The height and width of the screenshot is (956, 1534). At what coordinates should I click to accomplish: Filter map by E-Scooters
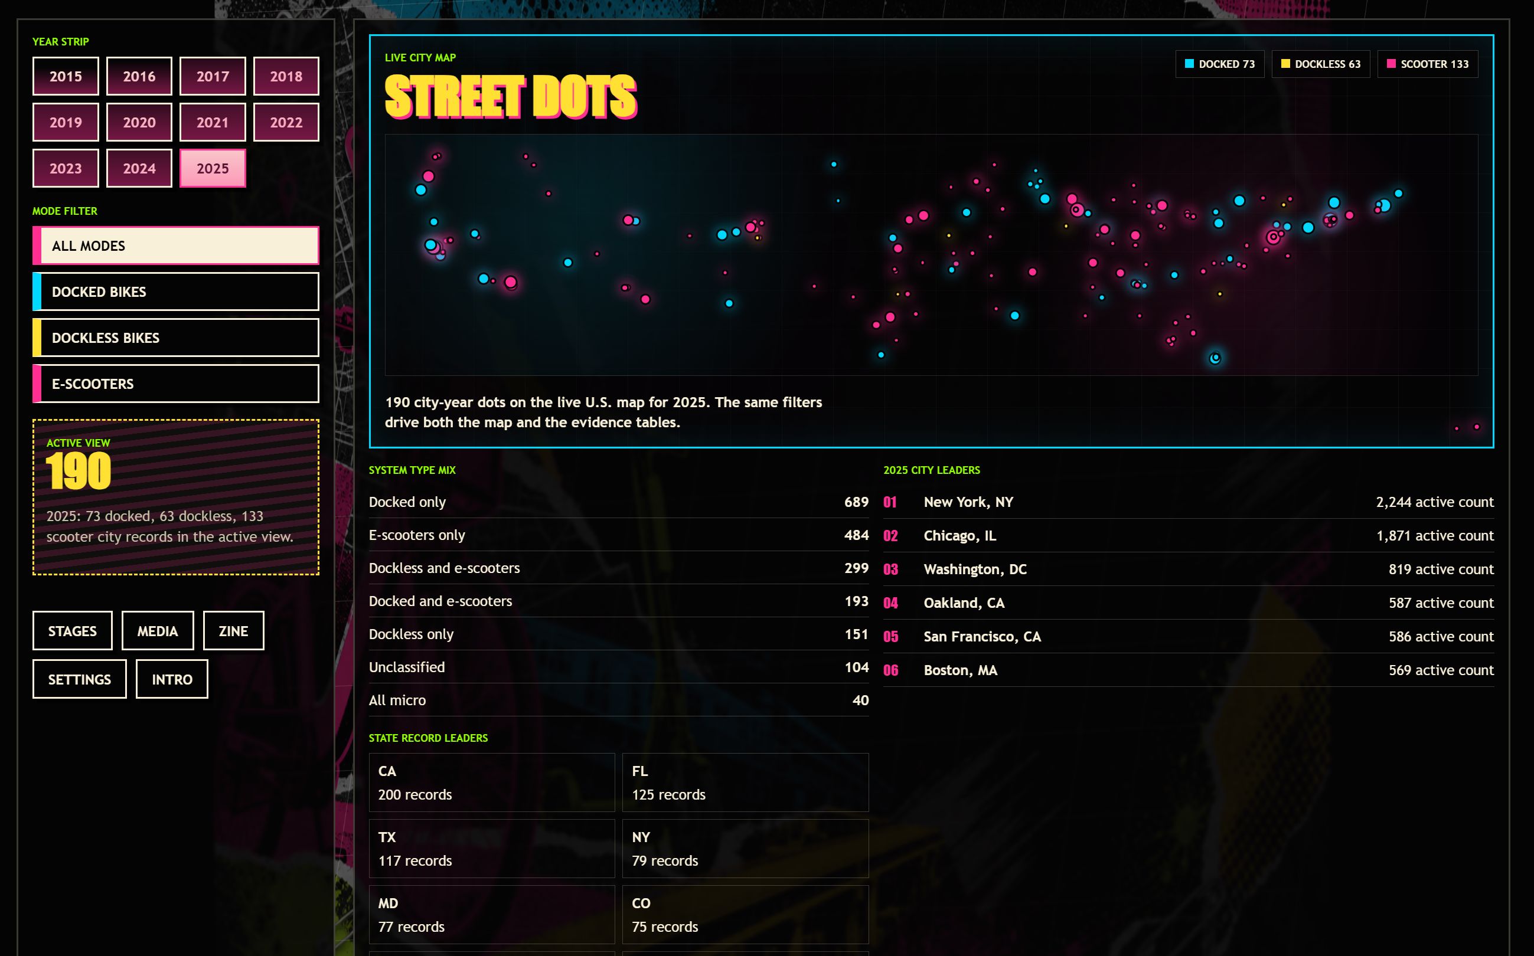pyautogui.click(x=176, y=384)
